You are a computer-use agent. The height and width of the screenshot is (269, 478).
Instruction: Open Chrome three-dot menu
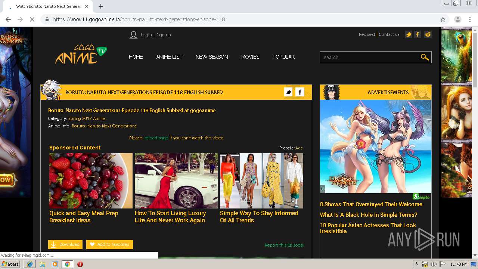click(x=470, y=19)
